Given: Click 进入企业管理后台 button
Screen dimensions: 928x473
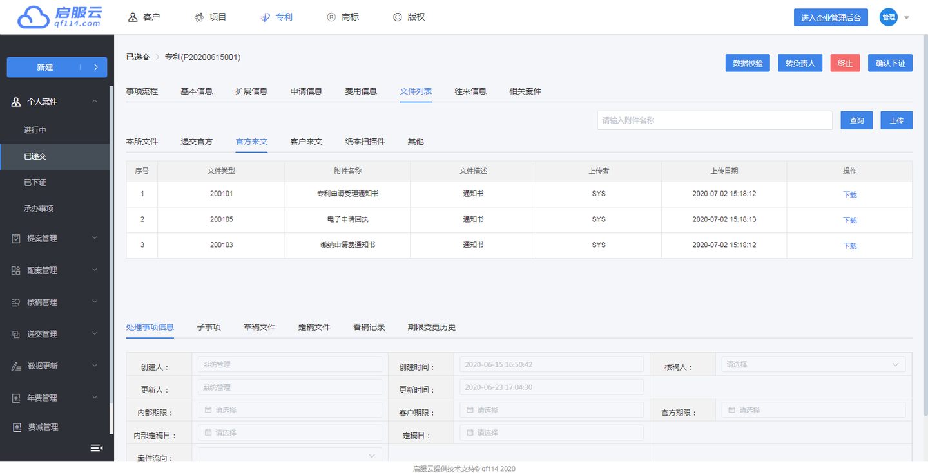Looking at the screenshot, I should [x=831, y=17].
